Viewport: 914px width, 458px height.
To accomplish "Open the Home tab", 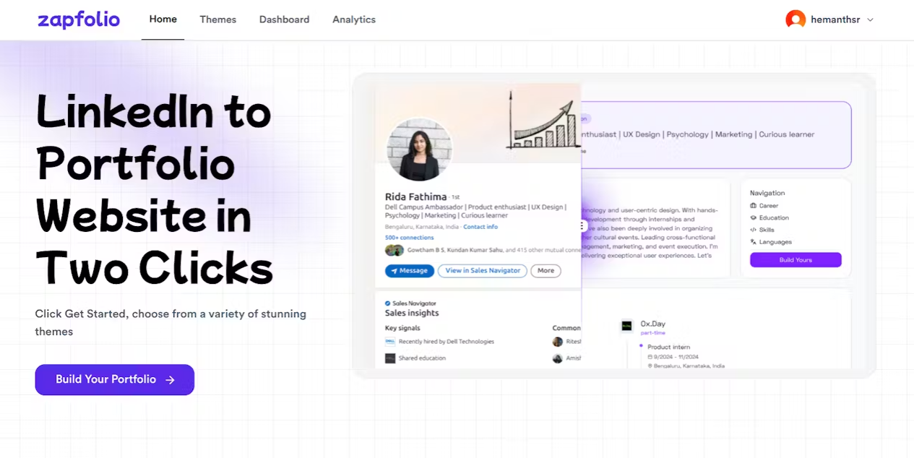I will [163, 20].
